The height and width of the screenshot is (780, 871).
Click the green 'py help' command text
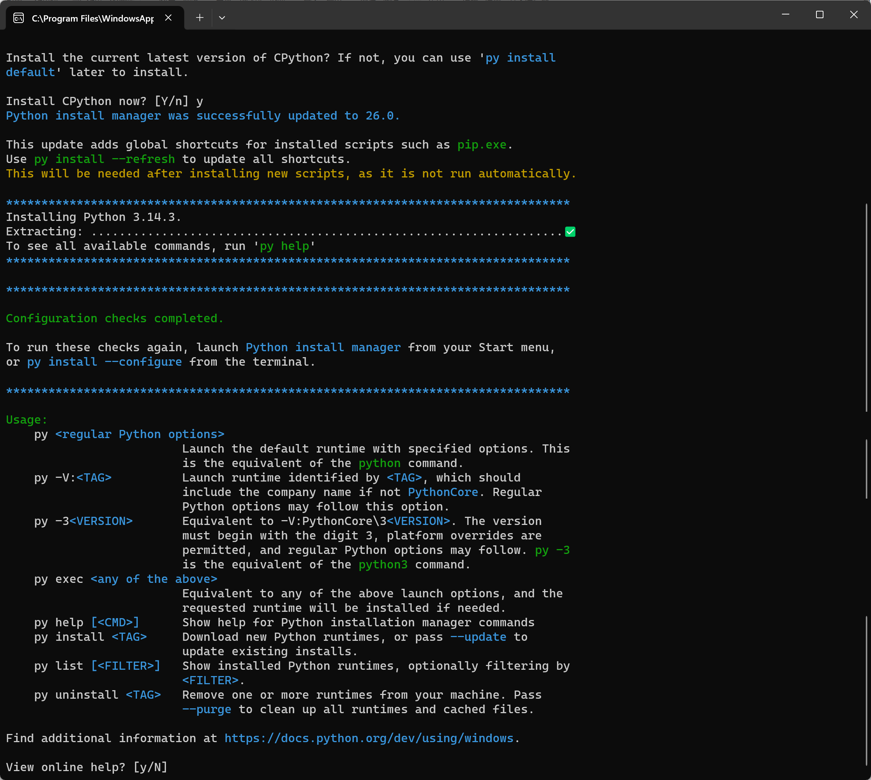[284, 246]
